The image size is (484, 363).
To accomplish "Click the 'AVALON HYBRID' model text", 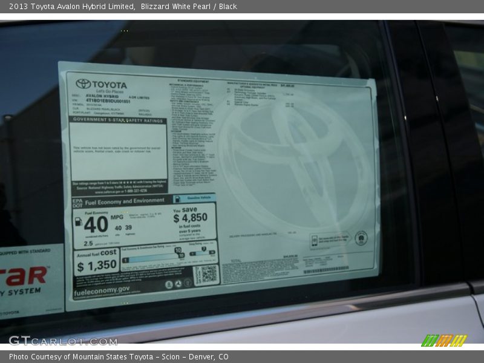I will 102,96.
